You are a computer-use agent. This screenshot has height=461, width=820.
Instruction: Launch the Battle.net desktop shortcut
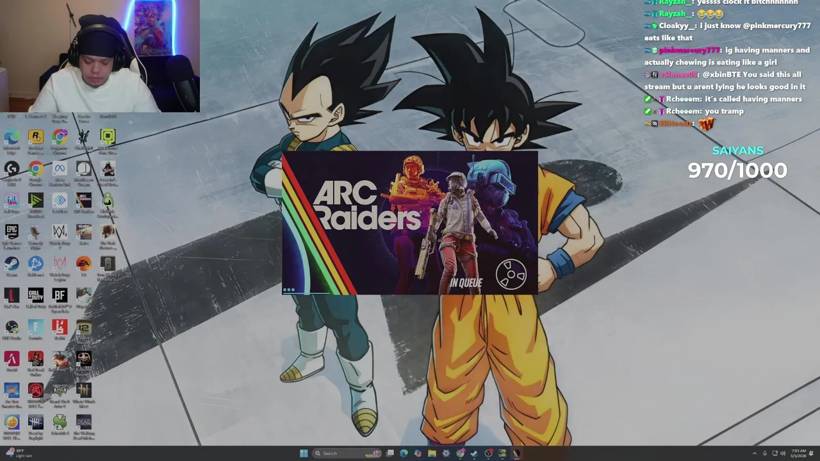coord(35,267)
